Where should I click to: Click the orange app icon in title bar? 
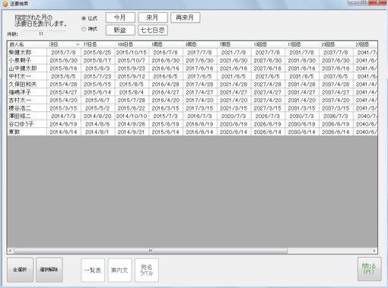click(5, 4)
